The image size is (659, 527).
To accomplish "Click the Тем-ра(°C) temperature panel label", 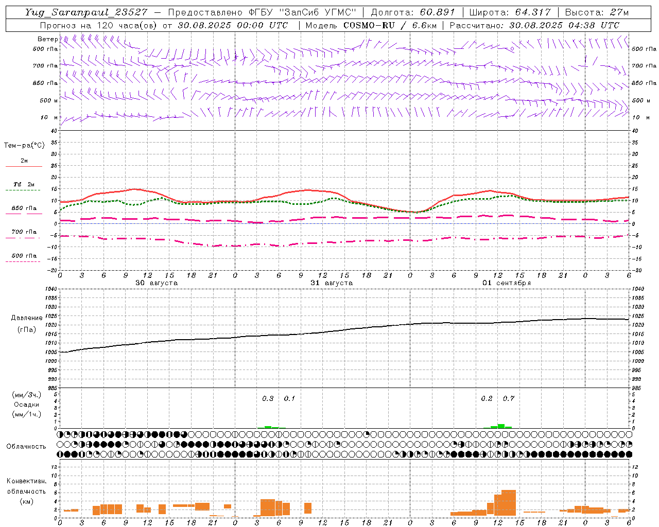I will pyautogui.click(x=24, y=146).
